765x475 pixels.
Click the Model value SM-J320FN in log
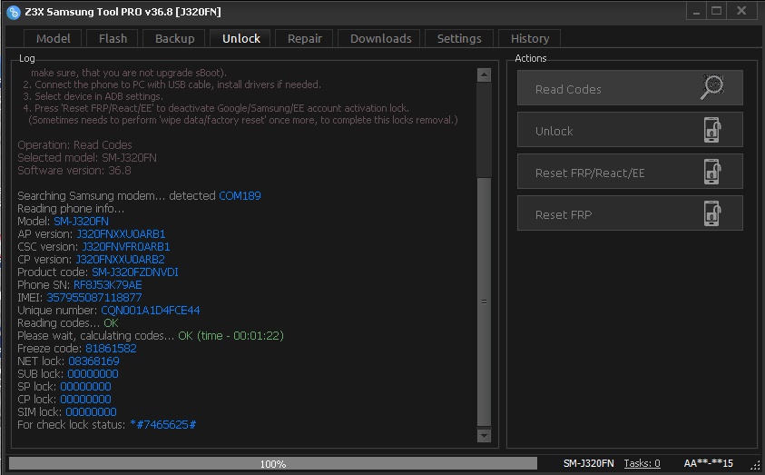coord(81,221)
